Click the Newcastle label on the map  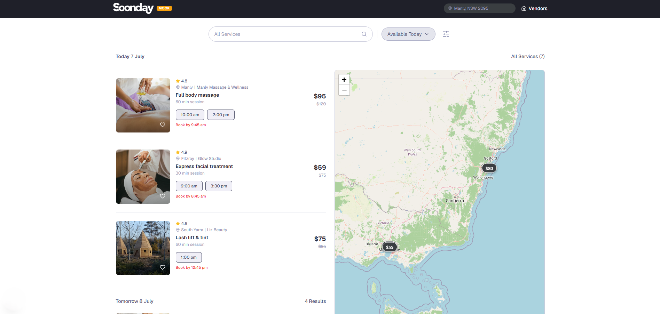tap(497, 149)
